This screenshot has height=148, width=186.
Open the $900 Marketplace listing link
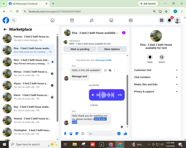point(90,44)
